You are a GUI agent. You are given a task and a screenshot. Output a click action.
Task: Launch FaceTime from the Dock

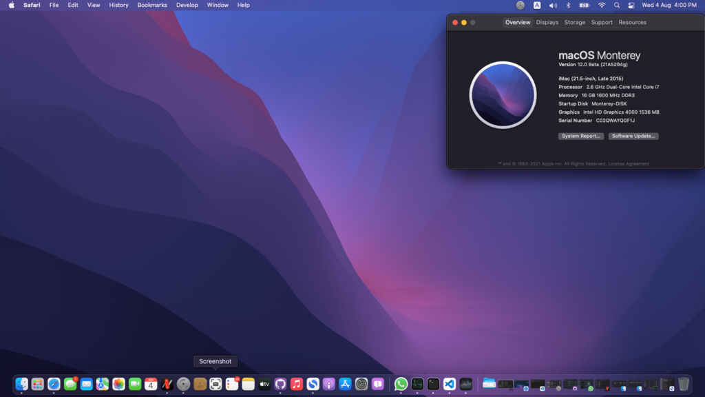click(x=135, y=384)
